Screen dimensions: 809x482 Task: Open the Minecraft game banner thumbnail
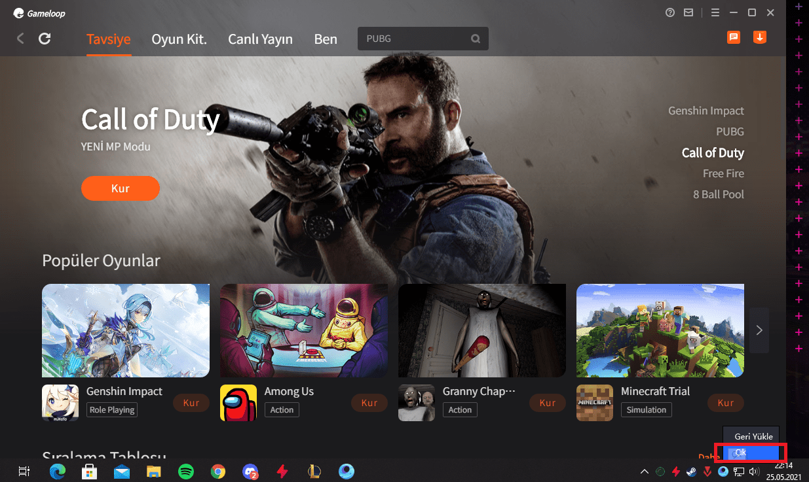point(660,330)
